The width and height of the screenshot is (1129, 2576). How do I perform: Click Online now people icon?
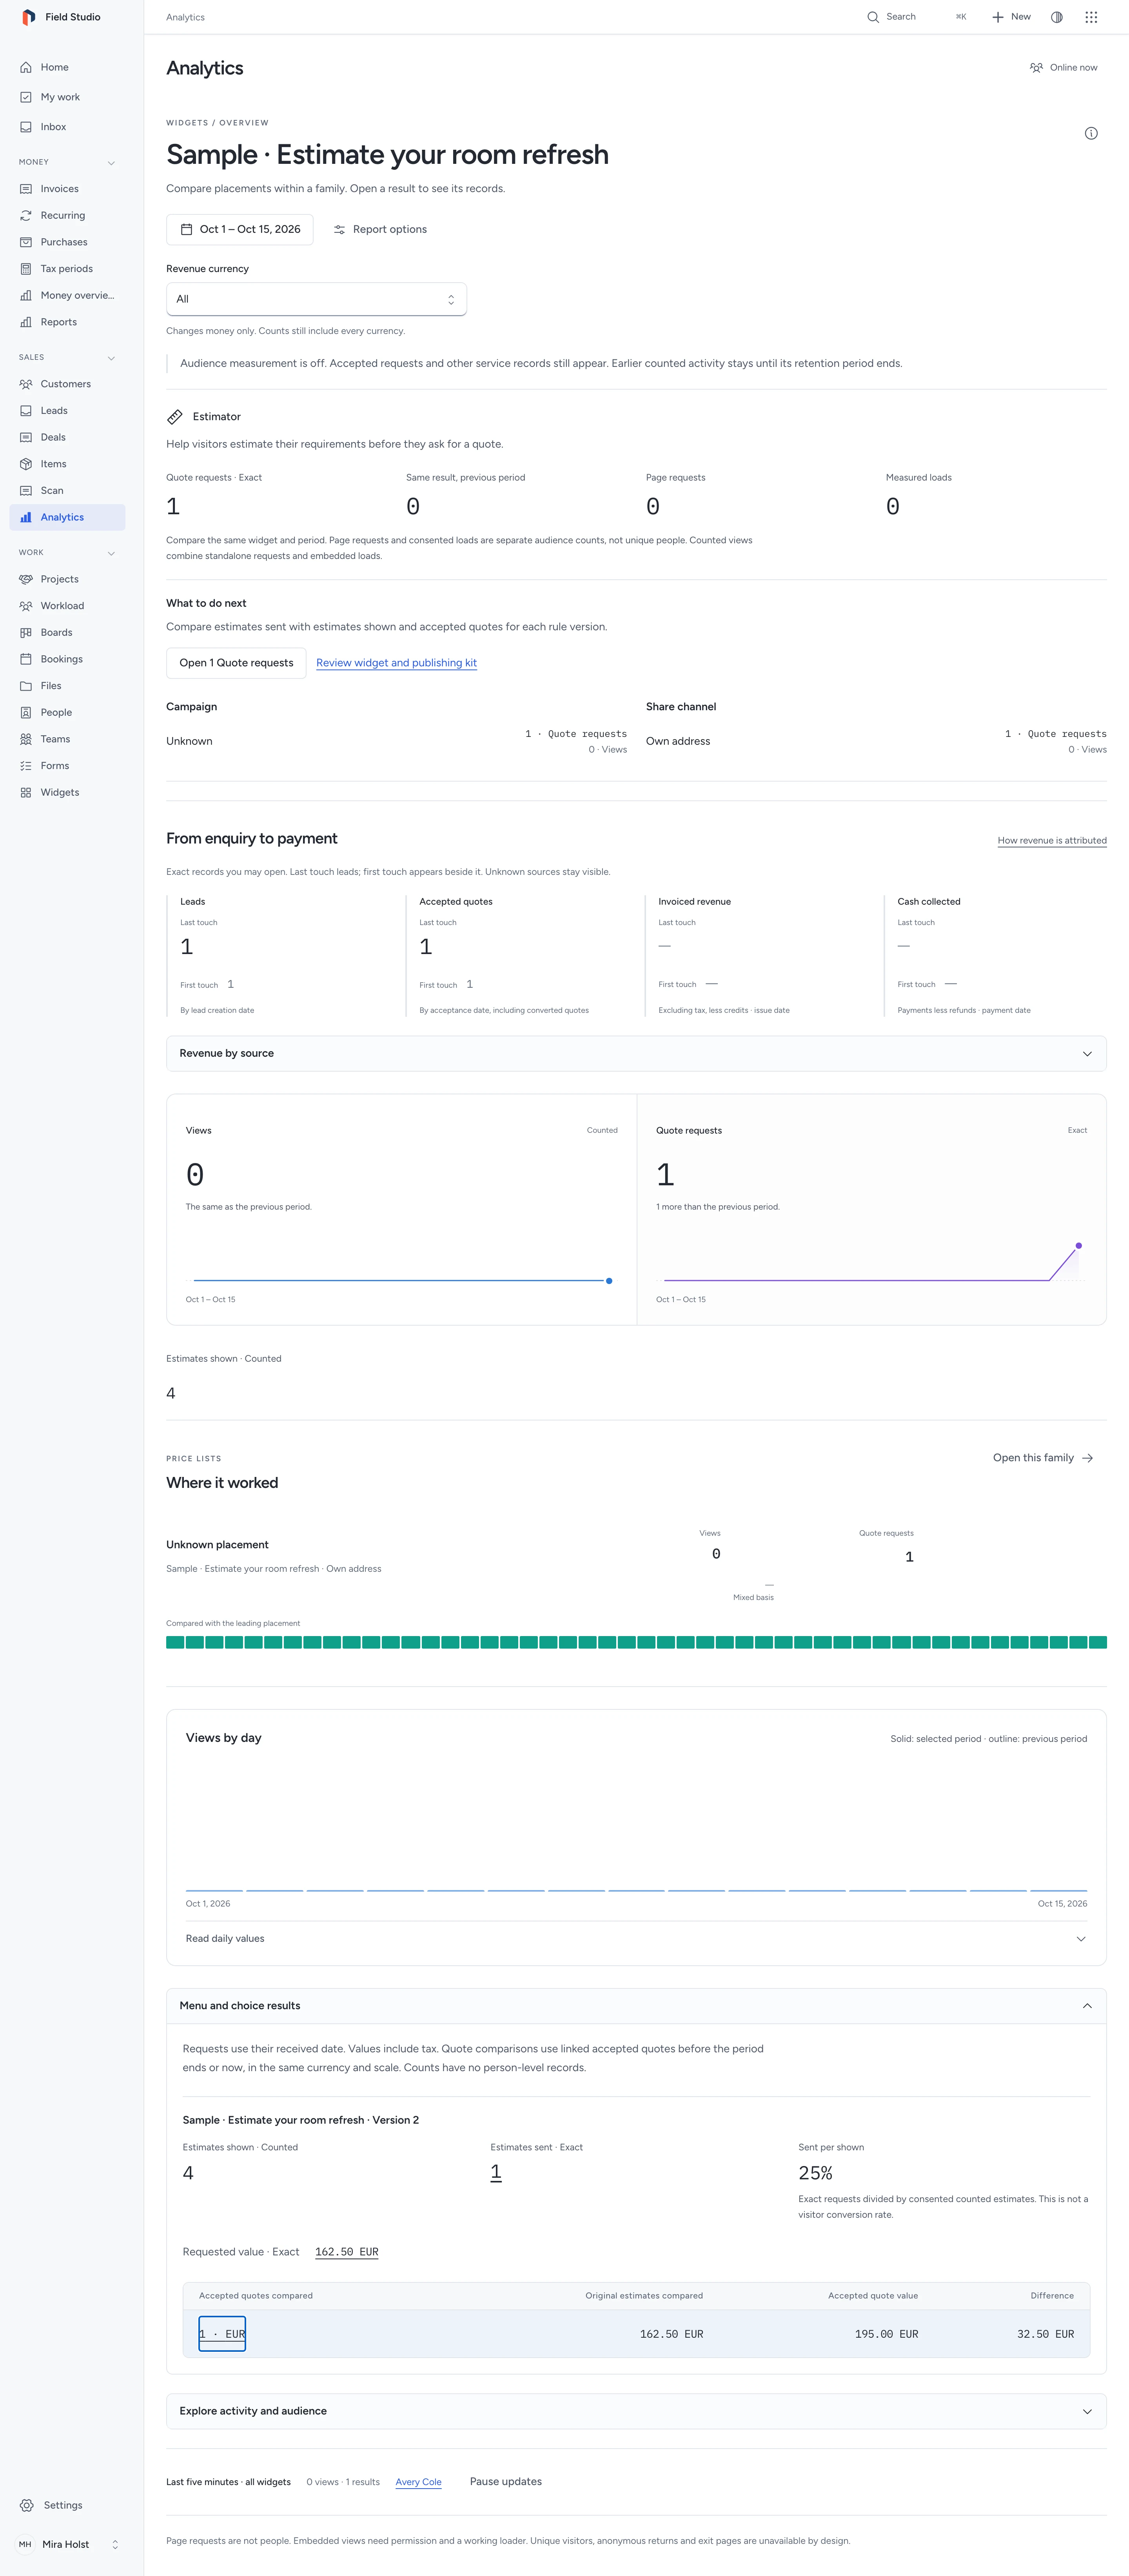tap(1036, 68)
